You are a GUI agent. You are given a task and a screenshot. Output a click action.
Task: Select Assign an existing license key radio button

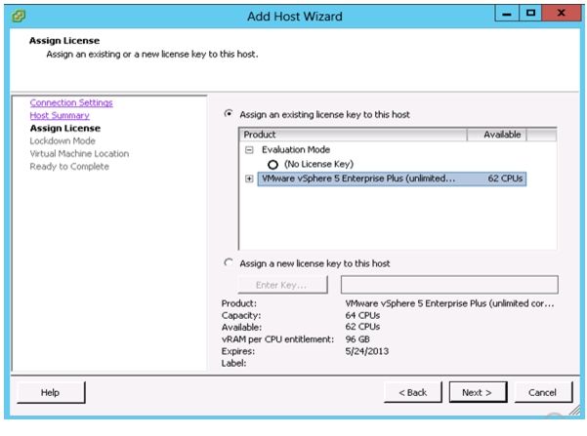point(229,113)
